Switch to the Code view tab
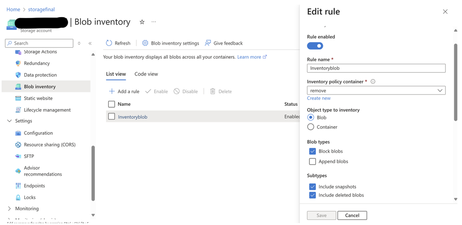This screenshot has width=462, height=225. pos(146,74)
